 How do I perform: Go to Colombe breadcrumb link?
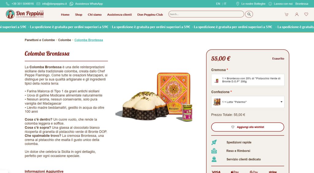tap(64, 40)
